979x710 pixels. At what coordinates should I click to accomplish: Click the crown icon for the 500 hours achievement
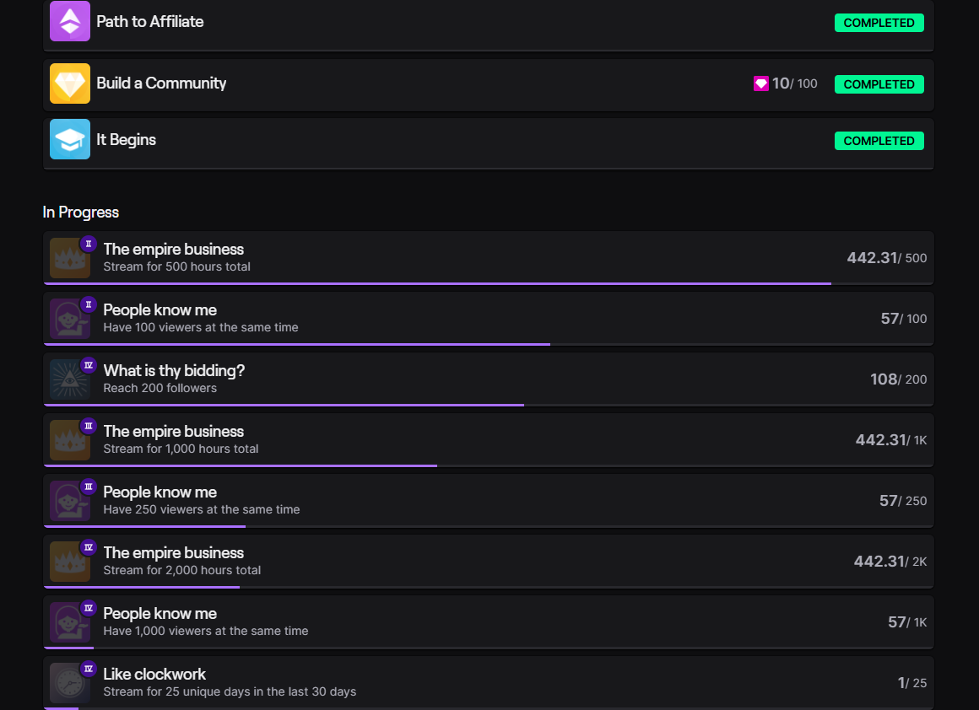70,258
